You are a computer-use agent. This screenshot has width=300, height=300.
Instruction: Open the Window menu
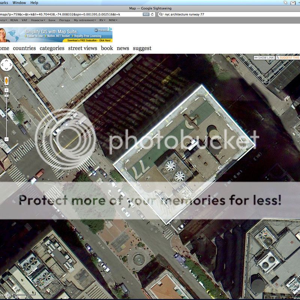click(x=19, y=3)
